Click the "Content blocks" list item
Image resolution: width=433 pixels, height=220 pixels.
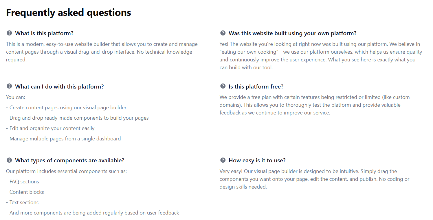click(x=25, y=192)
